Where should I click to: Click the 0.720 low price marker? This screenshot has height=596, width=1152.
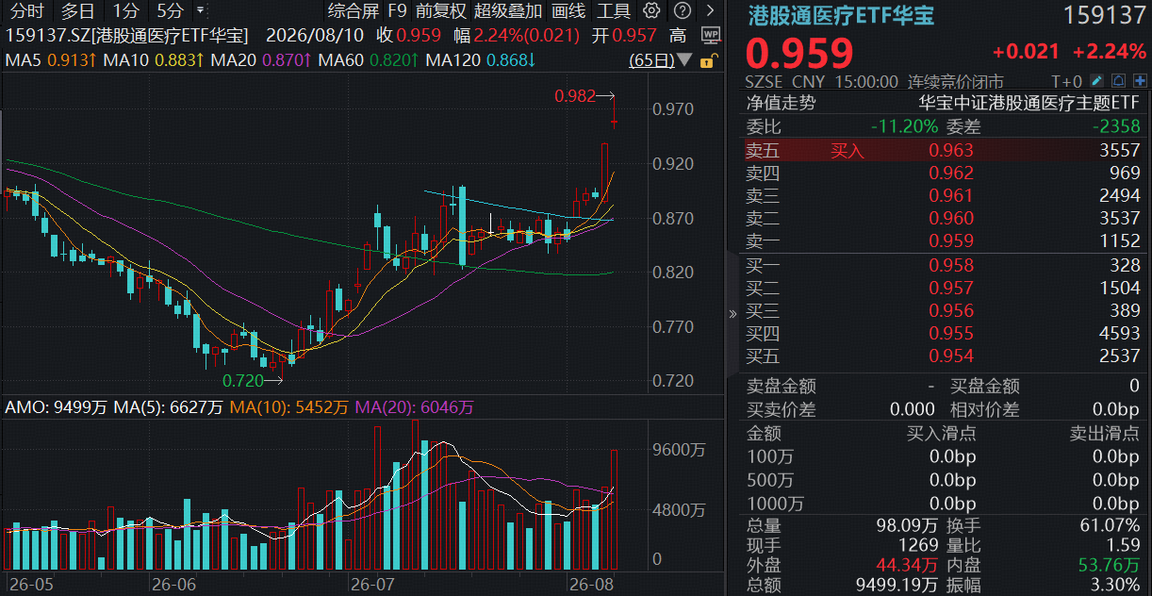click(243, 381)
